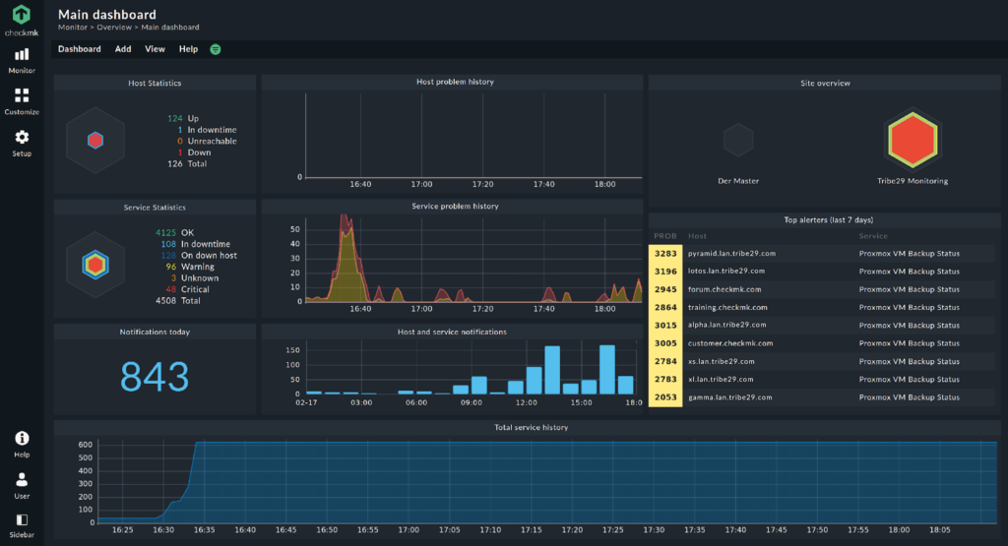The width and height of the screenshot is (1008, 546).
Task: Open the Setup gear menu
Action: [22, 144]
